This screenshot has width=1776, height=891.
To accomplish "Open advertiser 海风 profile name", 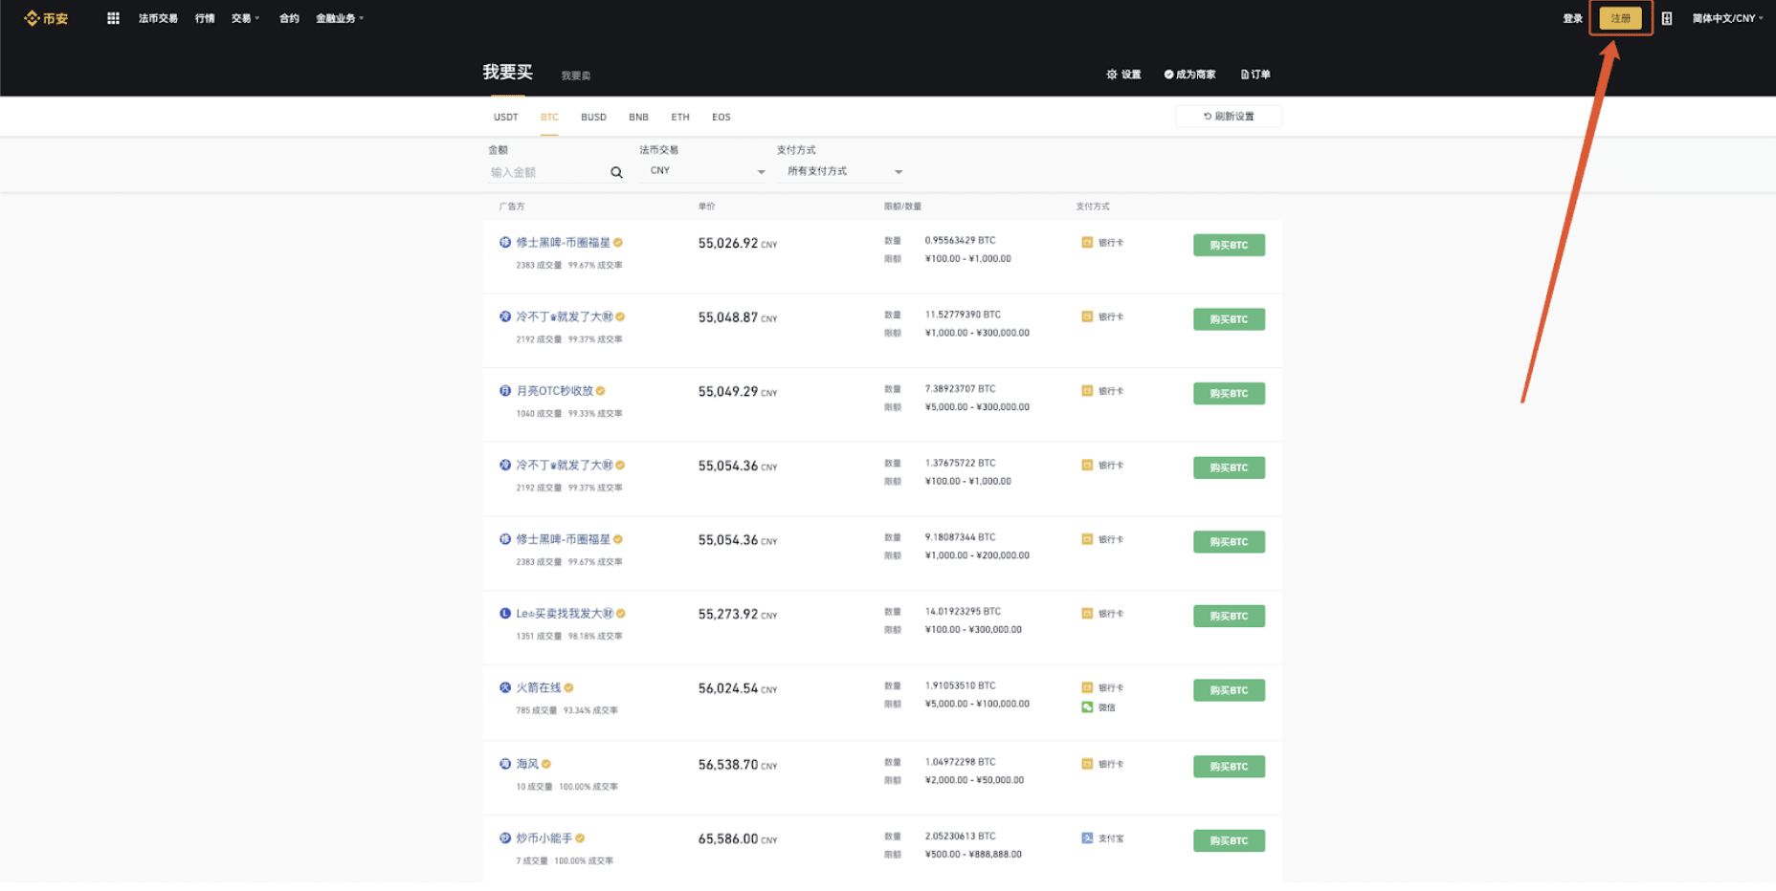I will point(527,764).
